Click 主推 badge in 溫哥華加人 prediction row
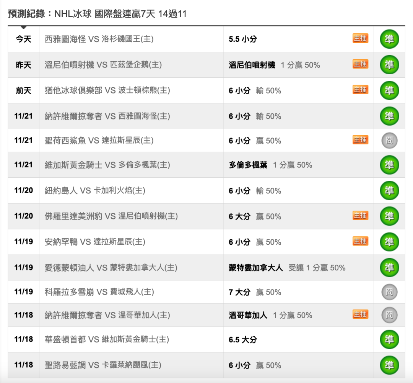 pos(360,314)
